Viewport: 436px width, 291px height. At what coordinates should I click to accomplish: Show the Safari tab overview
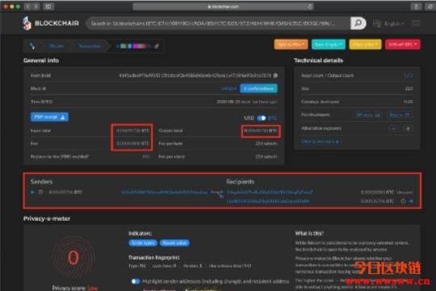(430, 6)
